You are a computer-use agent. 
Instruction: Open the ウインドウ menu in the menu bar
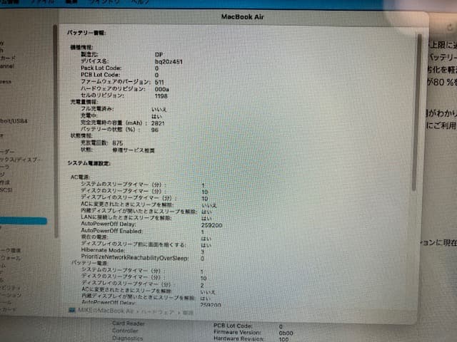[x=104, y=1]
